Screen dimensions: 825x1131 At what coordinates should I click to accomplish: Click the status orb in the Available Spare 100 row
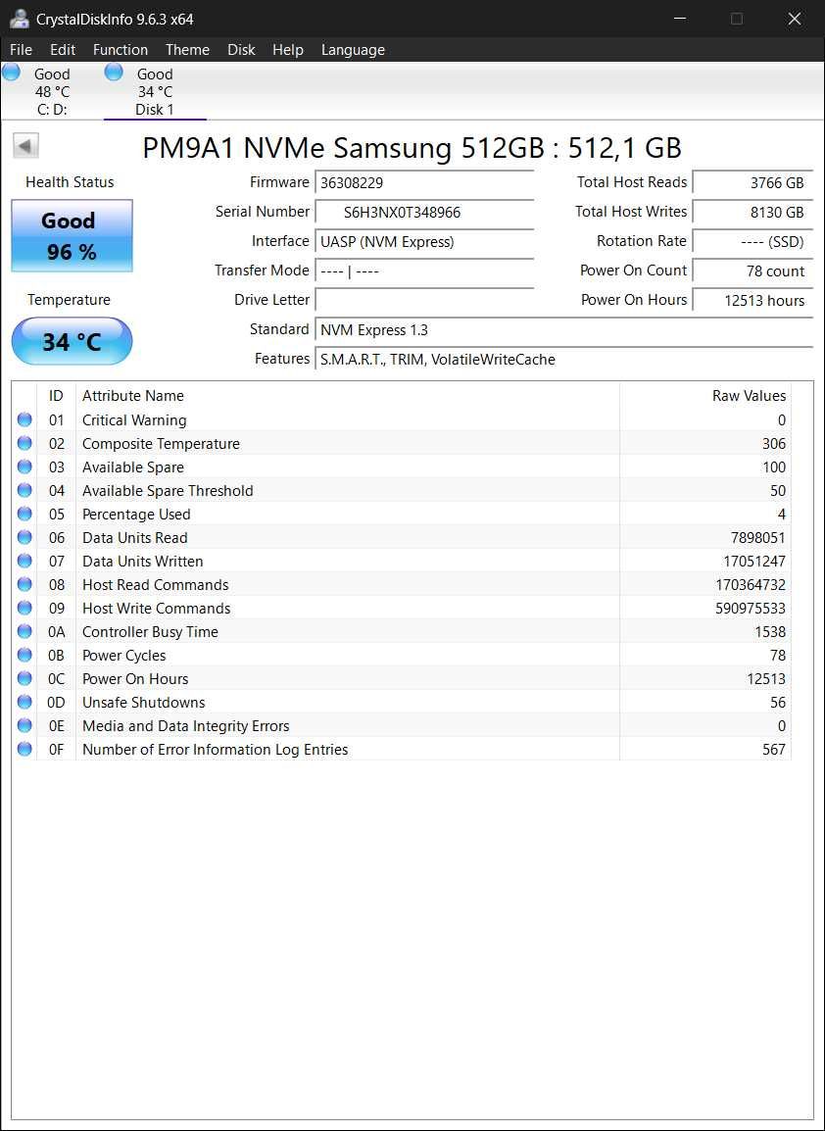24,467
